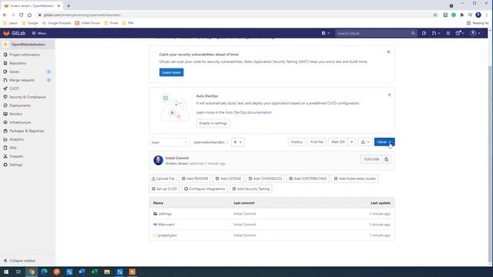Open Repository in sidebar
The image size is (493, 277).
pos(18,63)
